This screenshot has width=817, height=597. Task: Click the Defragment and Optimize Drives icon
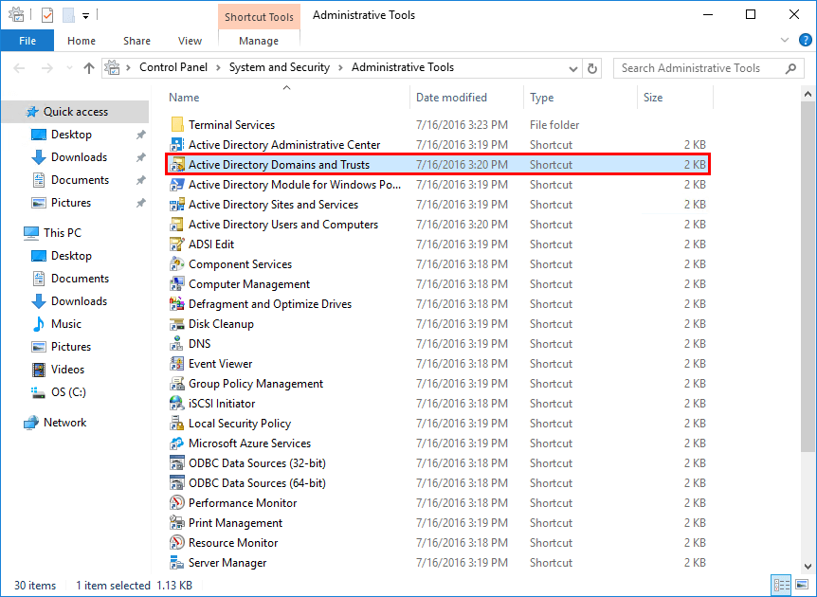177,303
